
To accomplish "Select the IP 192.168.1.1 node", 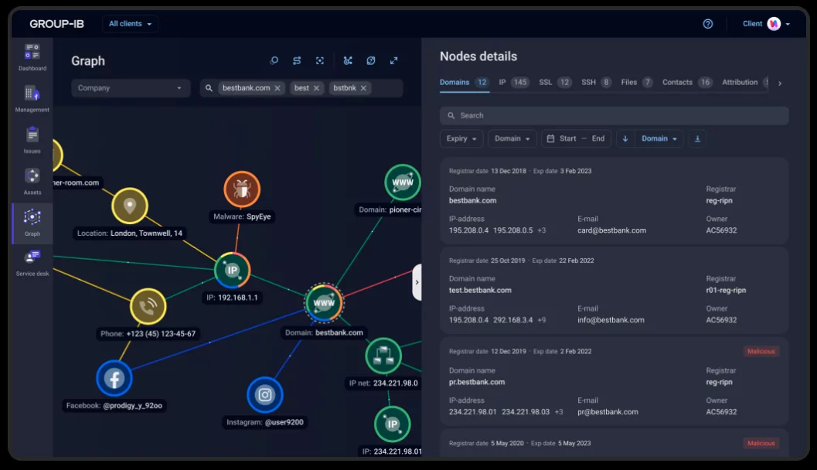I will (x=233, y=270).
